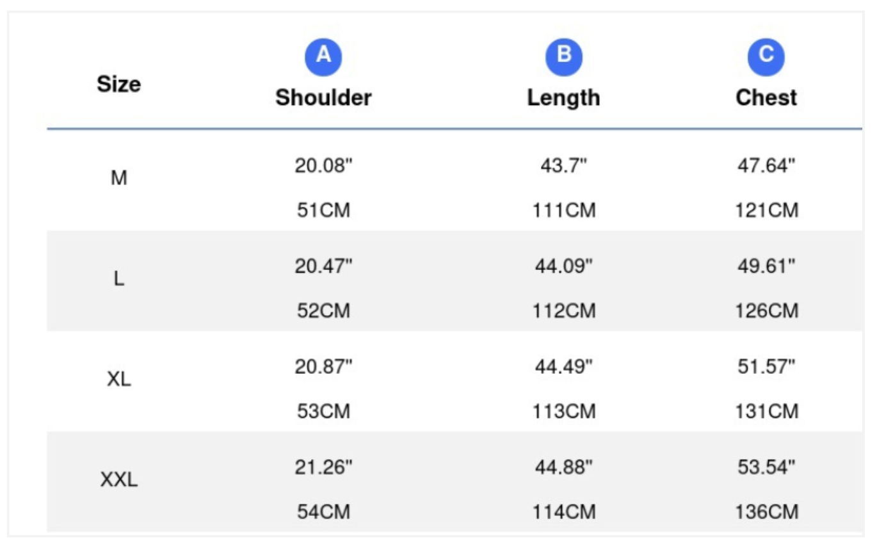Pick the XXL size row label

[119, 479]
